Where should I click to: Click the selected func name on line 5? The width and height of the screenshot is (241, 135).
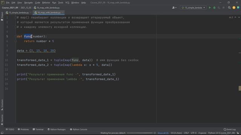point(27,36)
